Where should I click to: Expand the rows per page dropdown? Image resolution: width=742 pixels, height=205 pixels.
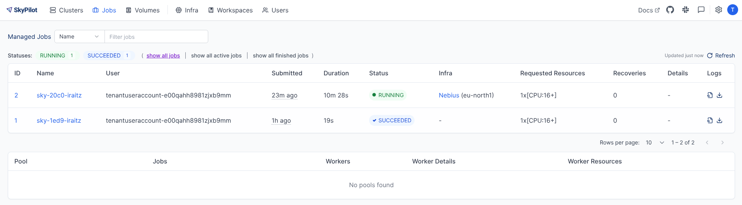tap(655, 142)
